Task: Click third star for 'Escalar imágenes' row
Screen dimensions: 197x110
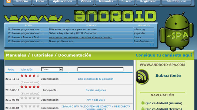Action: click(30, 87)
